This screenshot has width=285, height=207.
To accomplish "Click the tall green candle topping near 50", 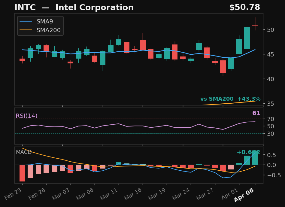I will click(x=247, y=38).
